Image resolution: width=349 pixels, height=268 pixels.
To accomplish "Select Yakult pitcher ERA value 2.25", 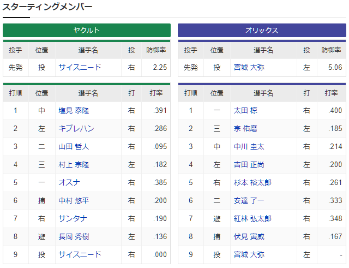I will click(160, 67).
